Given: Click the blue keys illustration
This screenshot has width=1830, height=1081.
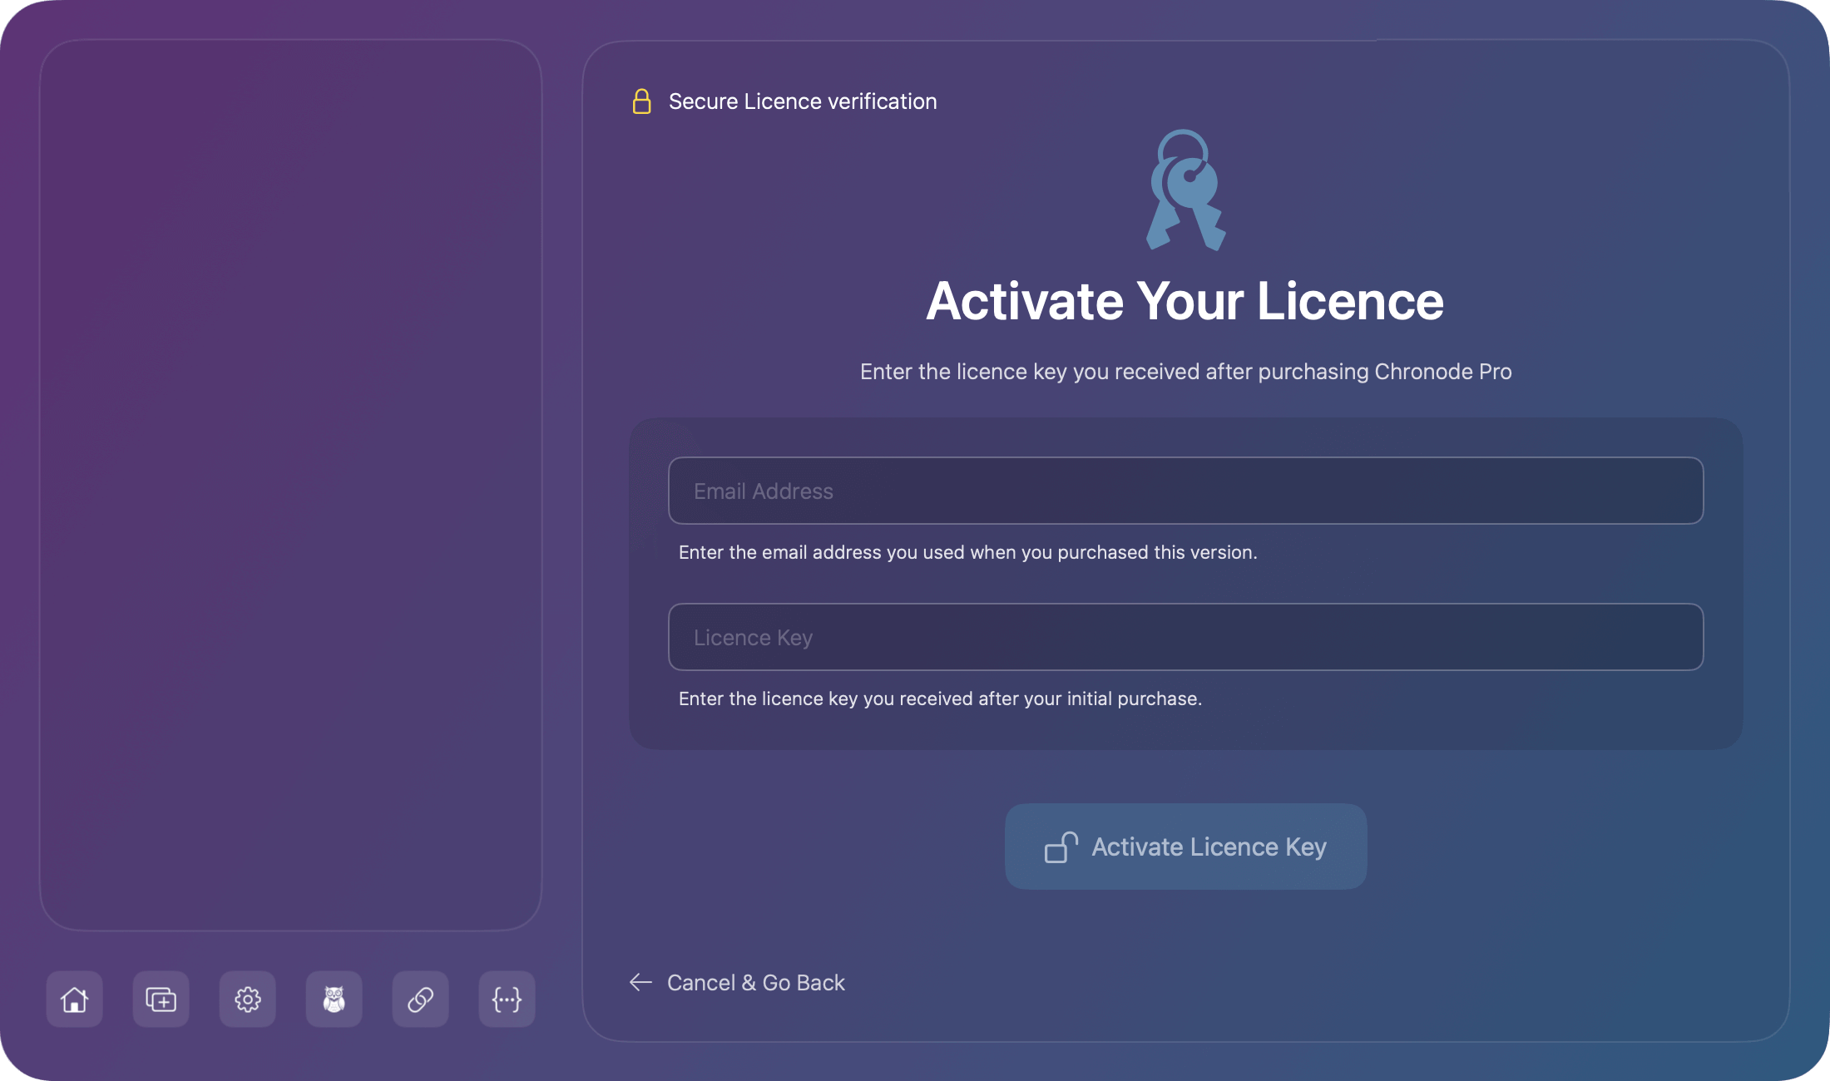Looking at the screenshot, I should [1185, 190].
